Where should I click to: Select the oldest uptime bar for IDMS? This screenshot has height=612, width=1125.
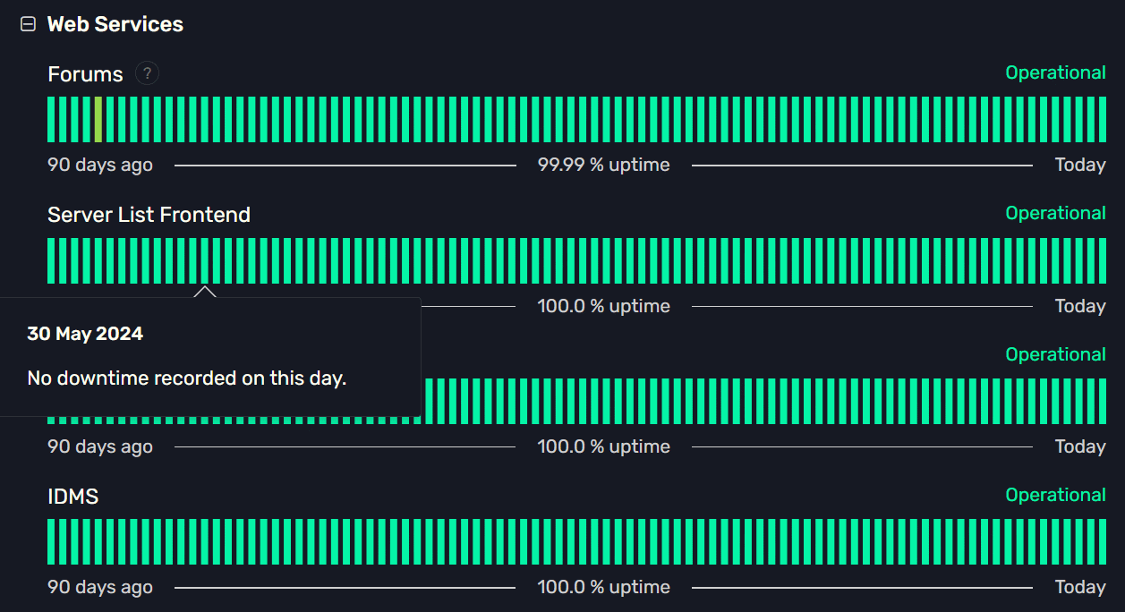click(x=51, y=540)
